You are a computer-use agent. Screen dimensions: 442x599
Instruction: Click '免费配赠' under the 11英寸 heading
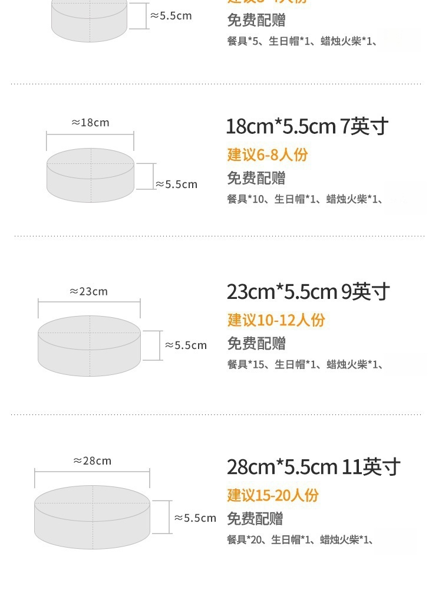click(x=255, y=519)
